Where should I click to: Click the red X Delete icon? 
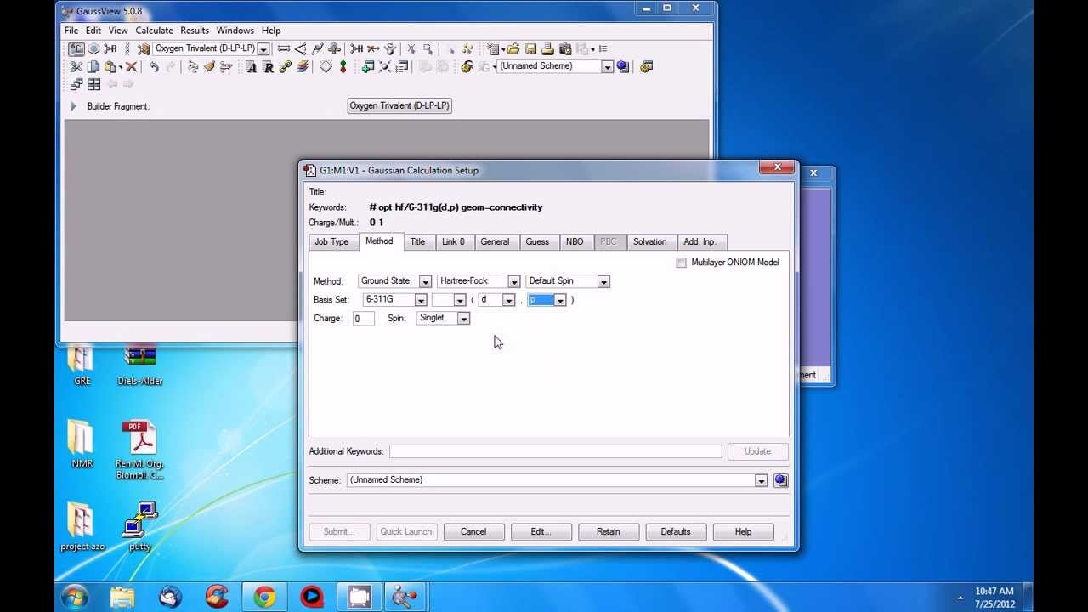point(131,66)
